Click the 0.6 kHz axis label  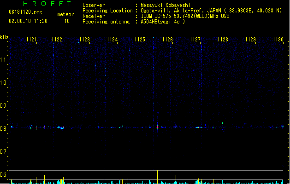[4, 175]
